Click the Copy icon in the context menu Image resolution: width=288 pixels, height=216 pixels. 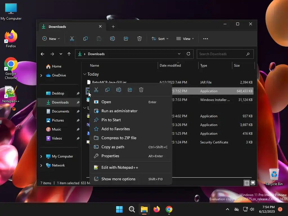107,90
